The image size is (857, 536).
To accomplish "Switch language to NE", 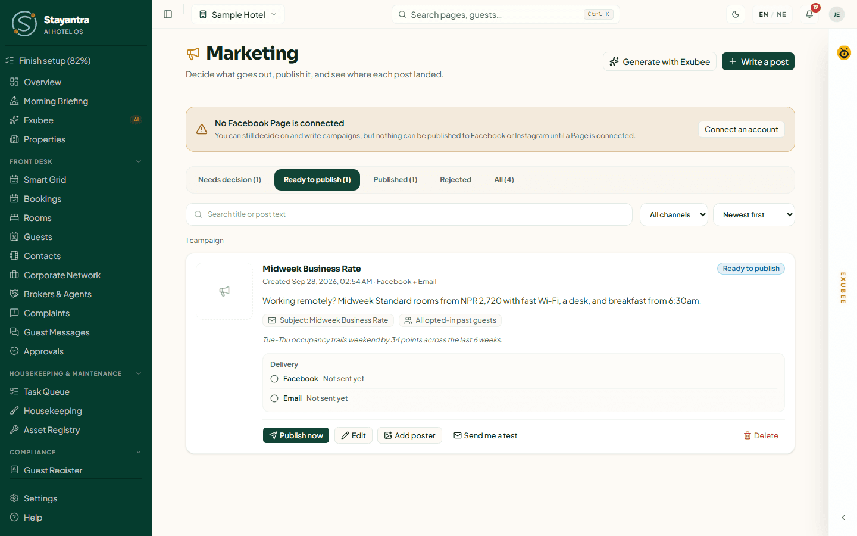I will tap(781, 14).
